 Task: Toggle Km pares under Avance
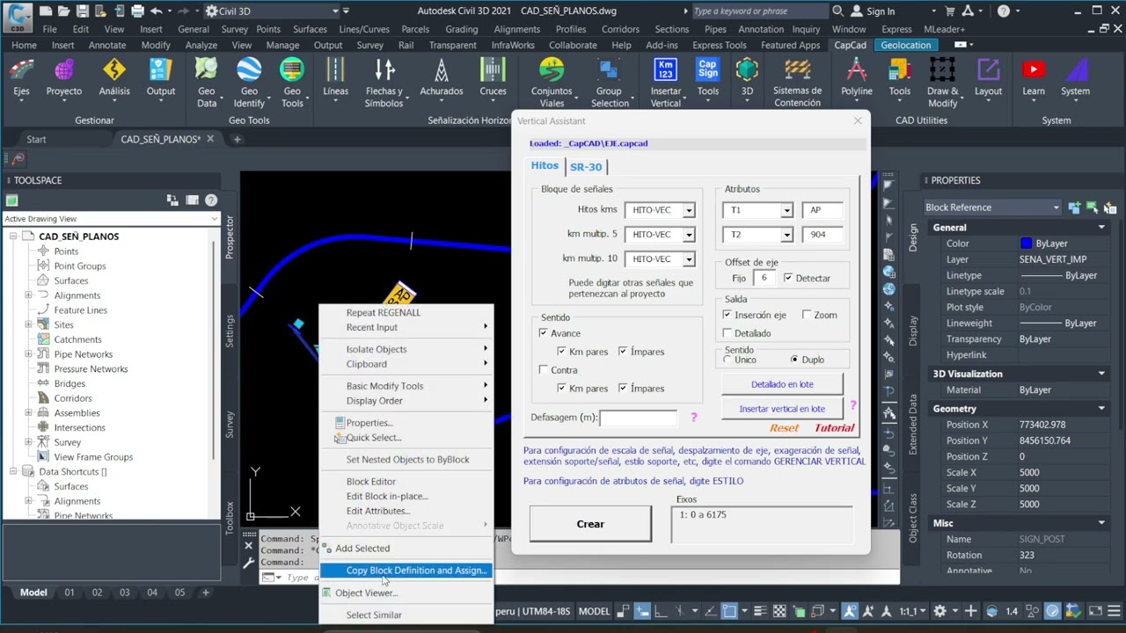pyautogui.click(x=561, y=352)
